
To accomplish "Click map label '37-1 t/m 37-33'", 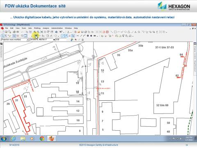I will [x=165, y=47].
